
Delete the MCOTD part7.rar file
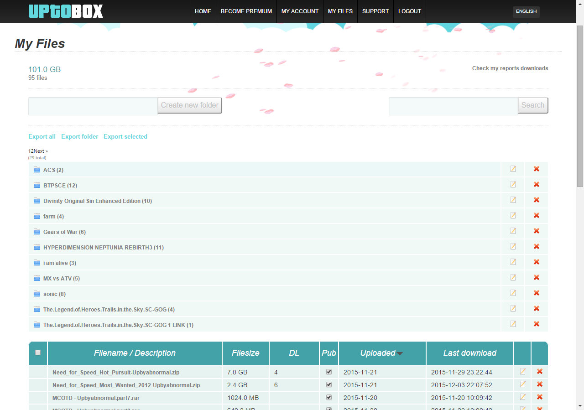pyautogui.click(x=540, y=397)
